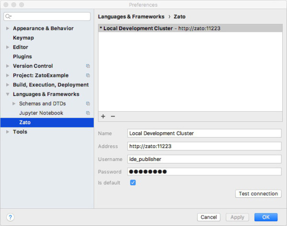Expand Appearance & Behavior section
Viewport: 287px width, 226px height.
tap(8, 28)
